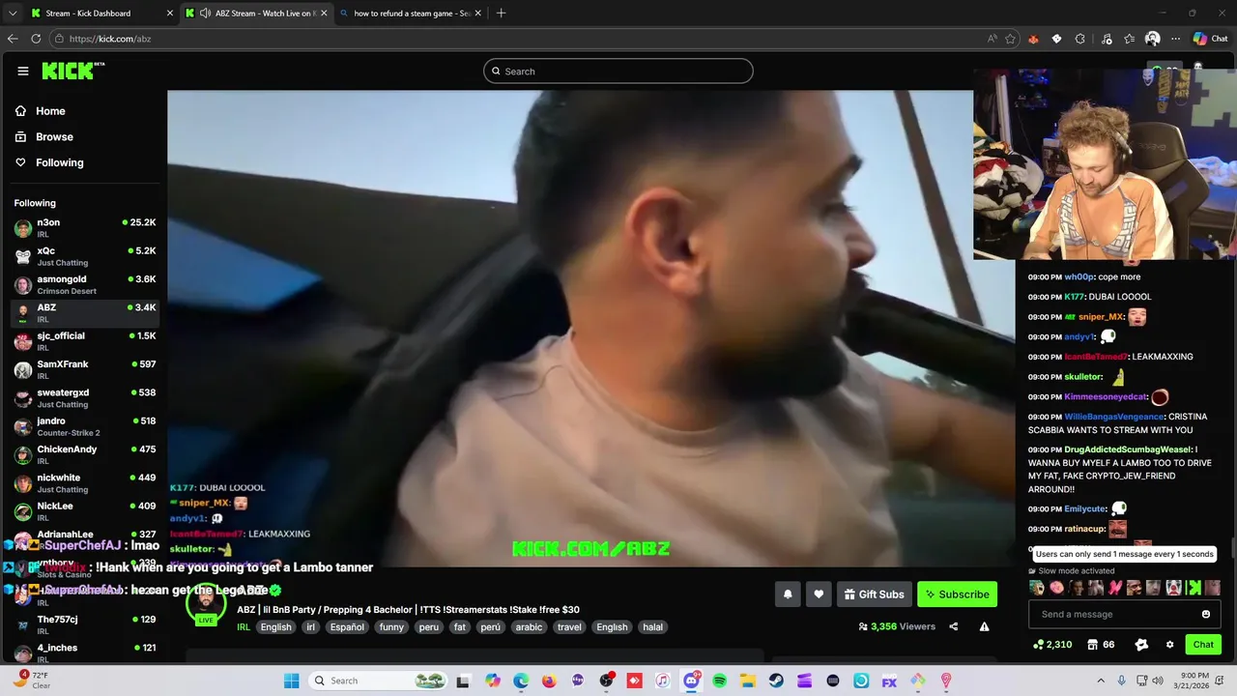Open Spotify from the taskbar

[719, 681]
